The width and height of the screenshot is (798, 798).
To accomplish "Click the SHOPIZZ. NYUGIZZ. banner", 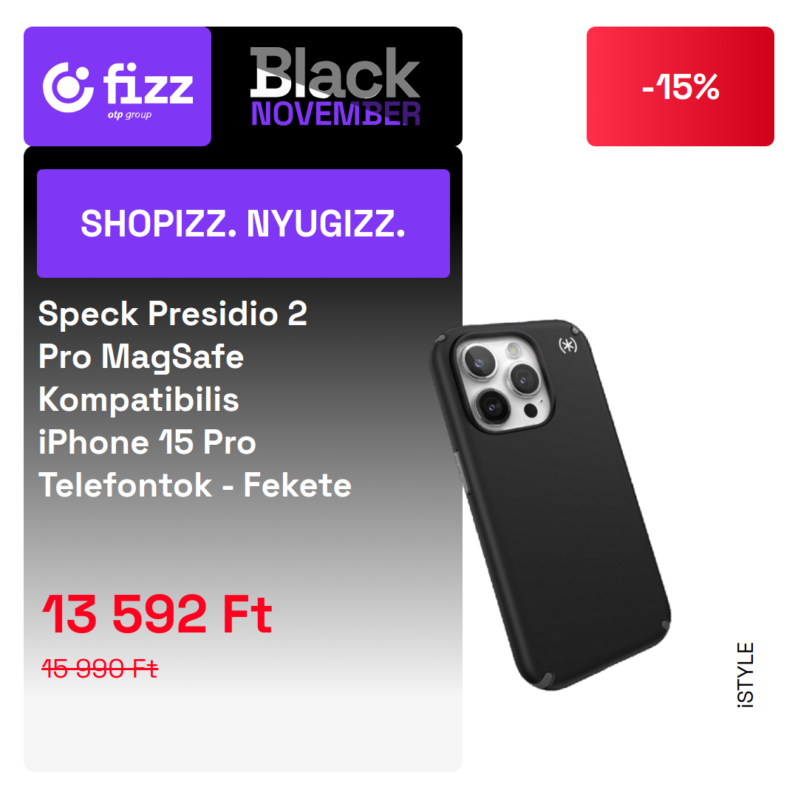I will point(243,223).
